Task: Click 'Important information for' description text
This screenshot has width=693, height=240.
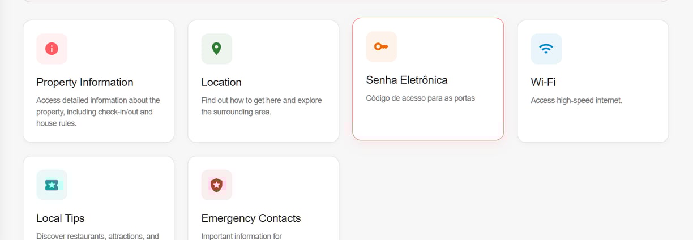Action: click(242, 236)
